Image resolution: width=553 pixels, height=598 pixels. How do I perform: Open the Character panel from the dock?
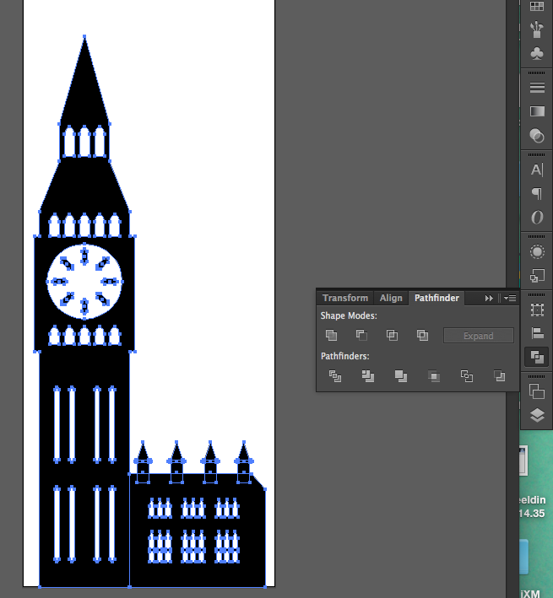537,170
